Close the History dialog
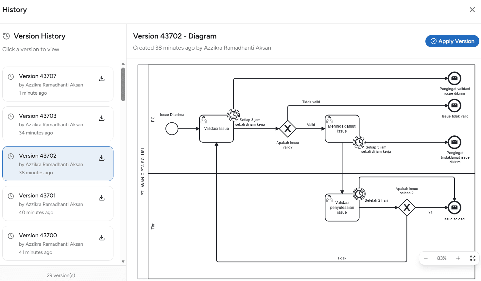This screenshot has height=281, width=481. [472, 10]
